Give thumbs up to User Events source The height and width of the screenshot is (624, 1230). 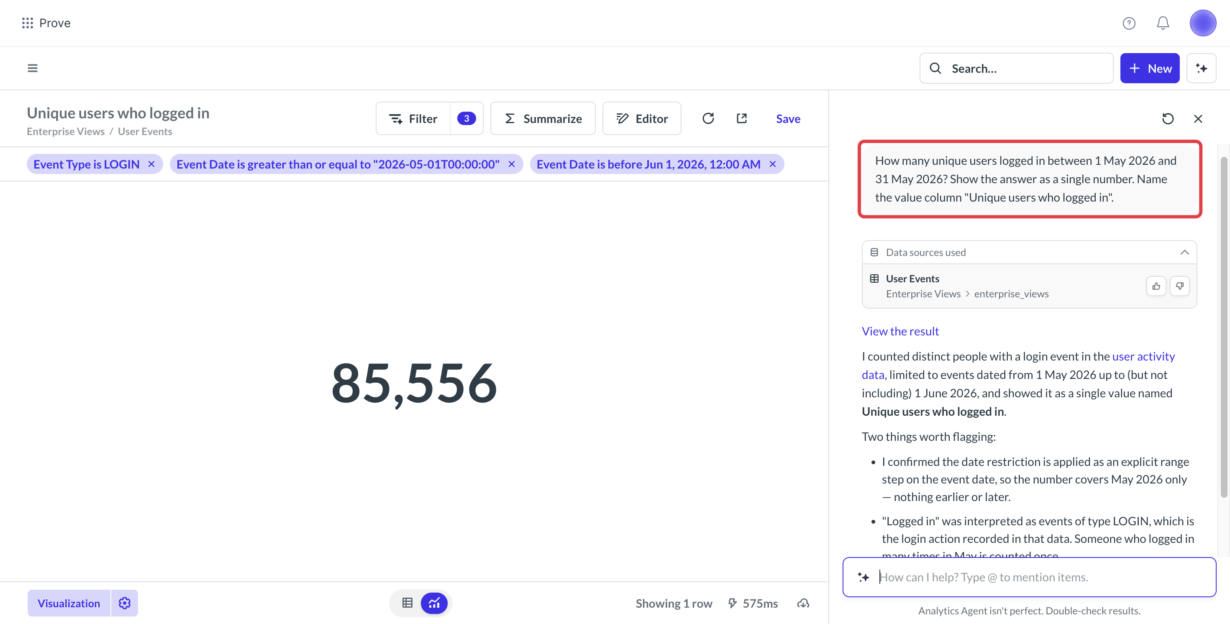point(1156,286)
